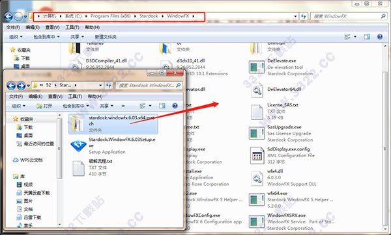Toggle the preview pane in the front window
This screenshot has width=391, height=235.
point(162,106)
